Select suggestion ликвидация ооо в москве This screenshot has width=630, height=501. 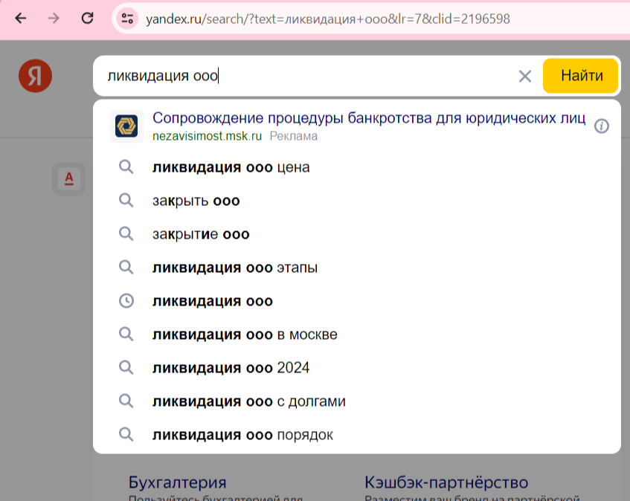click(x=245, y=334)
